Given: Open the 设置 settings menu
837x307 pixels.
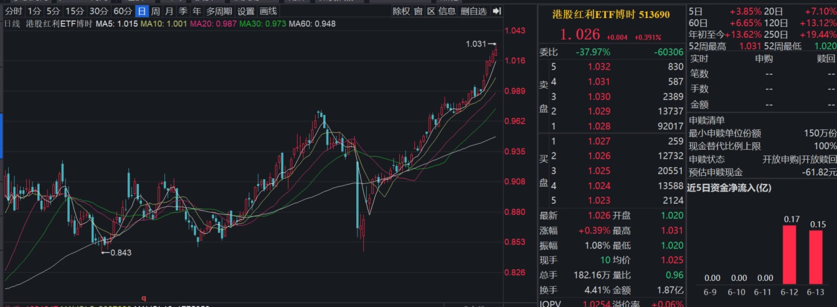Looking at the screenshot, I should 246,11.
